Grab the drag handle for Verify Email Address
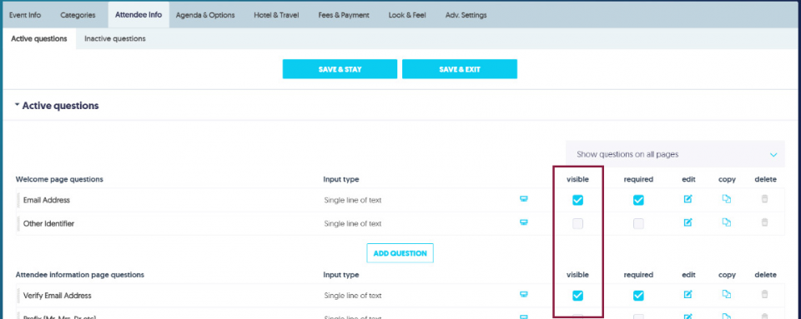The image size is (801, 319). (x=18, y=296)
